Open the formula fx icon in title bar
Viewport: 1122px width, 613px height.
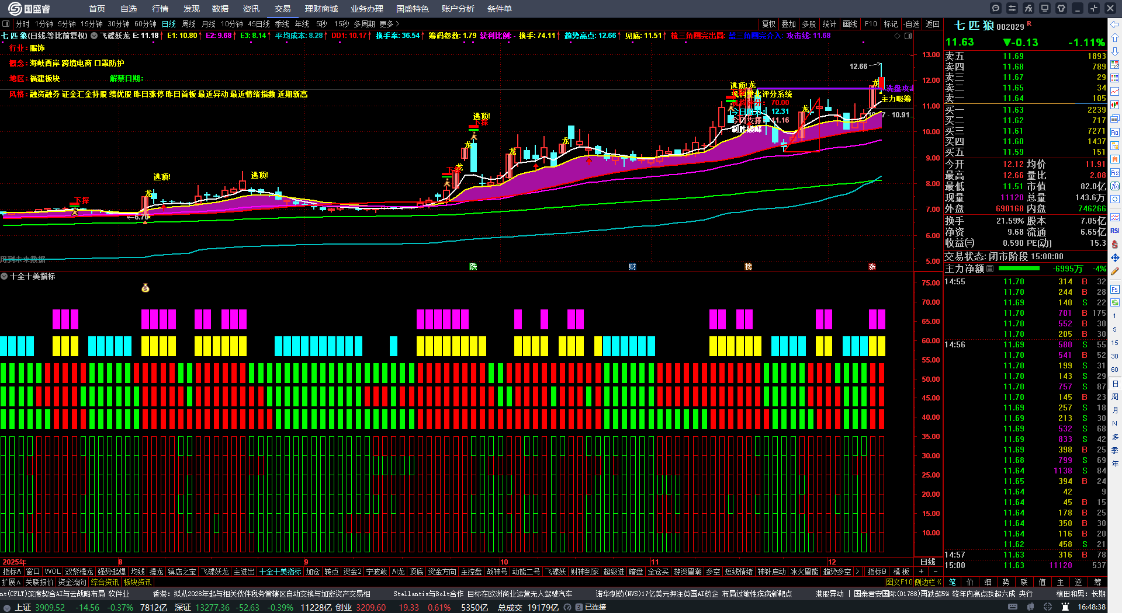1028,8
